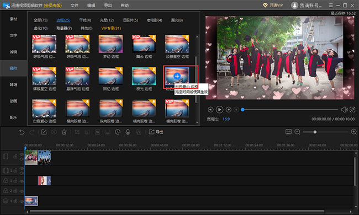Toggle the lock on picture-in-picture track 1

pyautogui.click(x=15, y=171)
